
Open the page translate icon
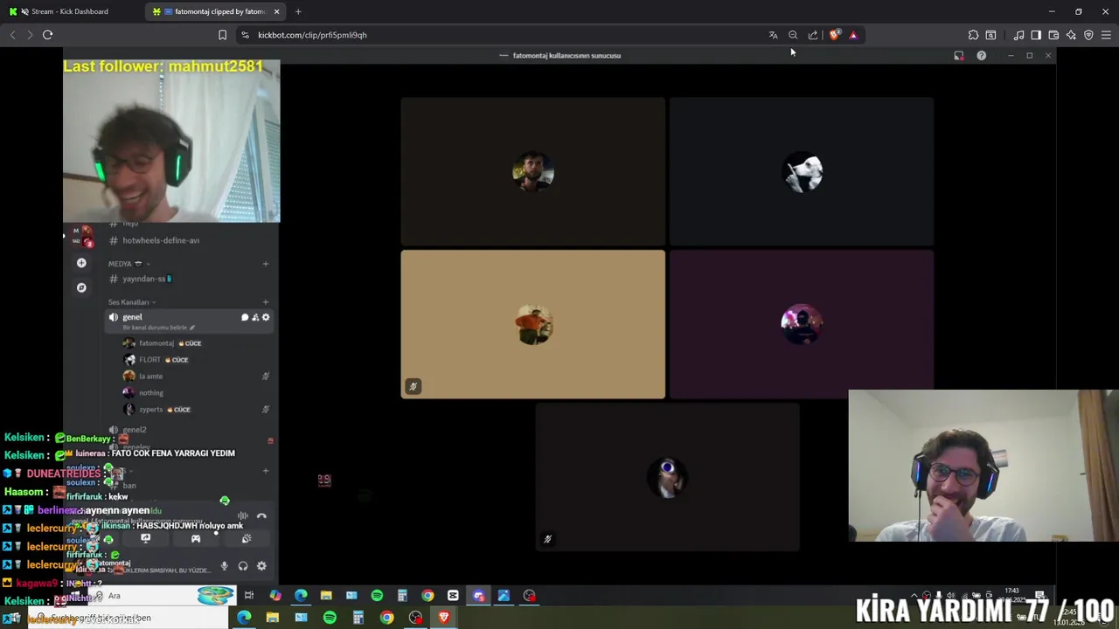773,35
